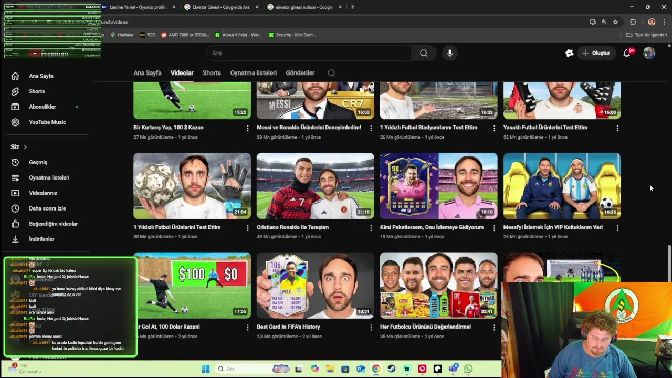Open a new browser tab
Viewport: 672px width, 378px height.
tap(352, 7)
